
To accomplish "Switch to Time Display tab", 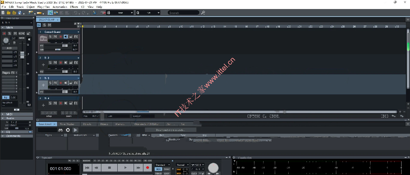I will (x=67, y=124).
